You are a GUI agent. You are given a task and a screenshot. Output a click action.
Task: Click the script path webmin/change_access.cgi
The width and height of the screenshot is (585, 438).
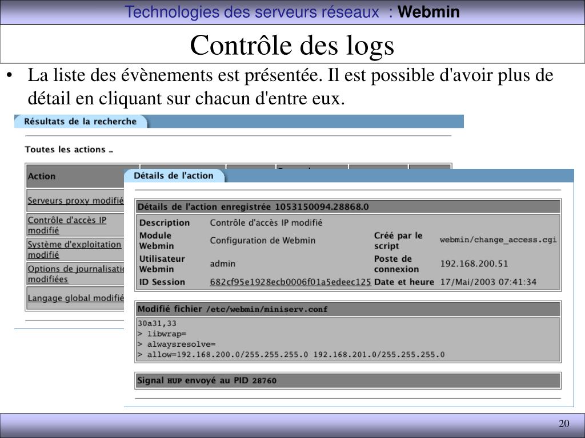498,240
